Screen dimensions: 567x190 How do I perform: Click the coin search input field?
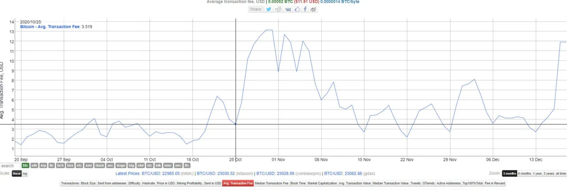point(10,166)
